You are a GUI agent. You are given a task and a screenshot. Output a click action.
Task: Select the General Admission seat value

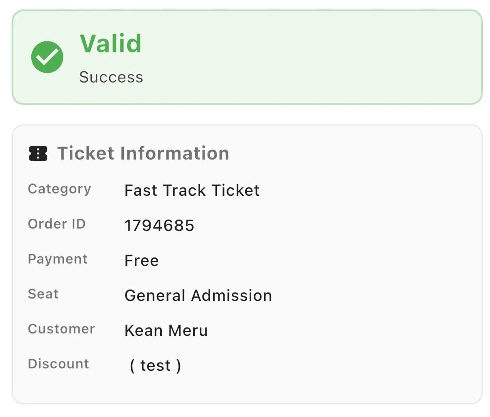click(x=198, y=295)
